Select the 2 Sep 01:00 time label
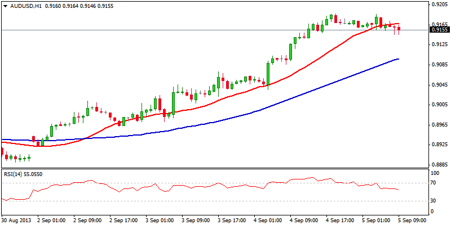 (x=51, y=220)
